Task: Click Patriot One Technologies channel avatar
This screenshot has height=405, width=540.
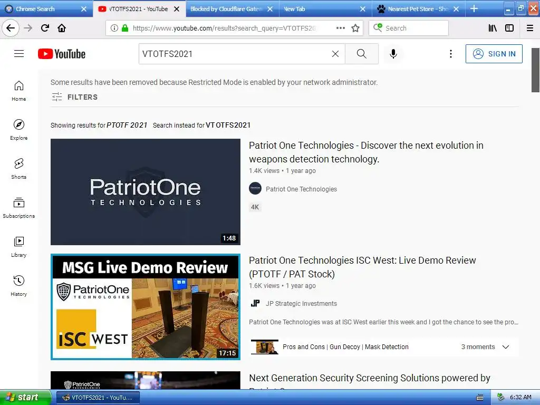Action: tap(255, 189)
